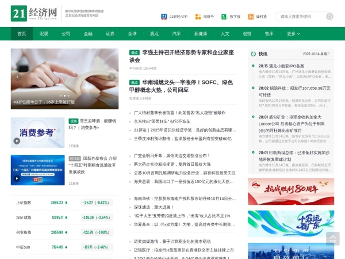Go to previous carousel slide arrow

18,77
